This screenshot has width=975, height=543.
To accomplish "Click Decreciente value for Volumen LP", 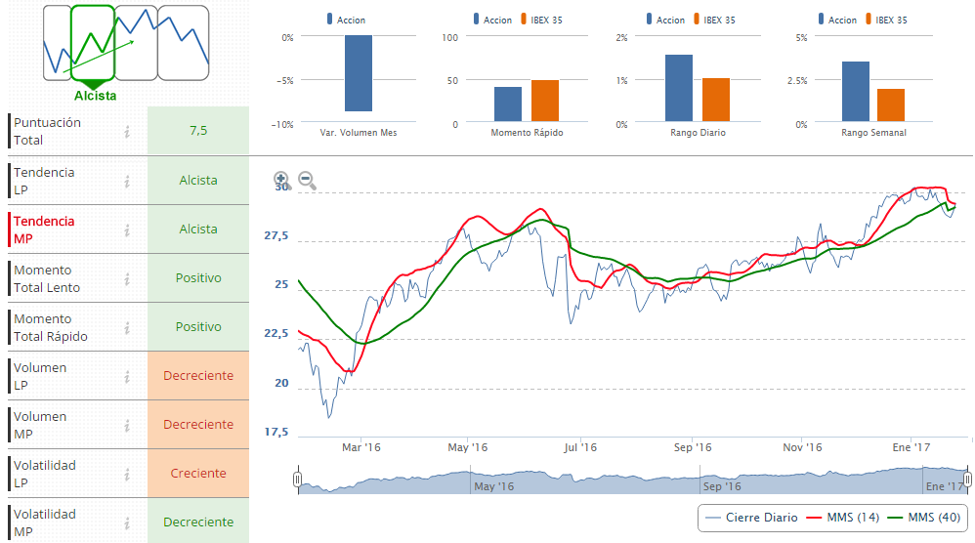I will pyautogui.click(x=198, y=376).
